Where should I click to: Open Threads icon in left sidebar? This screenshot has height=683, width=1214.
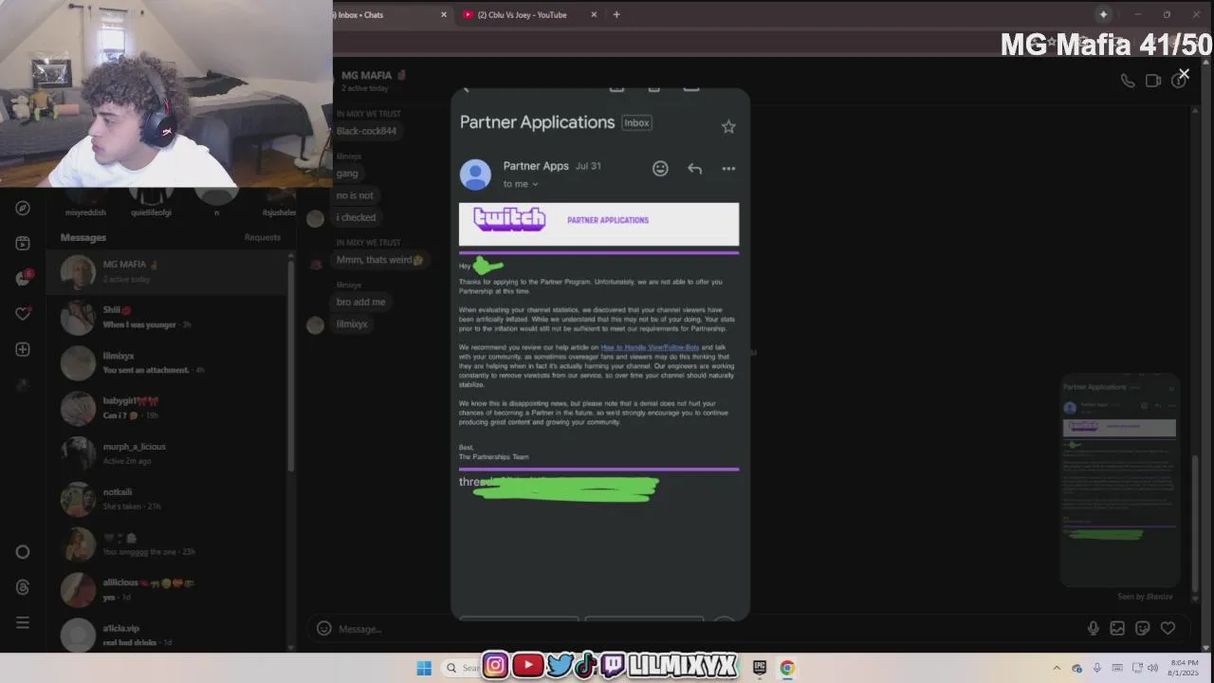coord(23,587)
